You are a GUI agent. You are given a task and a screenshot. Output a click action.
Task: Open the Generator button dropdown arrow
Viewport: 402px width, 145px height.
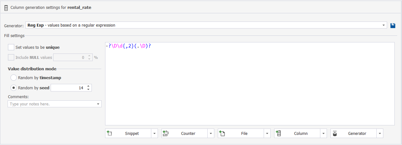(x=380, y=133)
